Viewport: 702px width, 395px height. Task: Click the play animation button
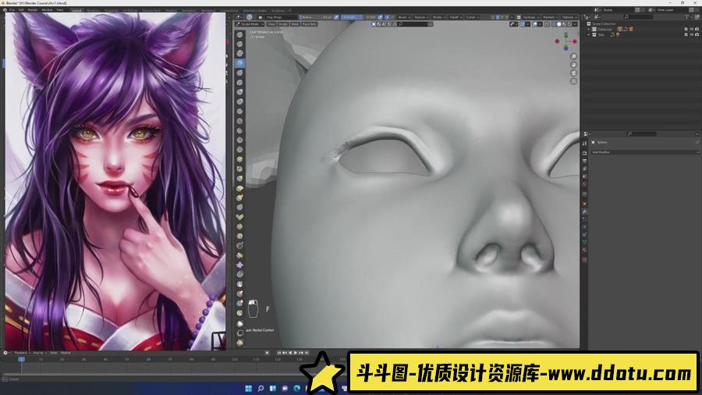pos(295,353)
